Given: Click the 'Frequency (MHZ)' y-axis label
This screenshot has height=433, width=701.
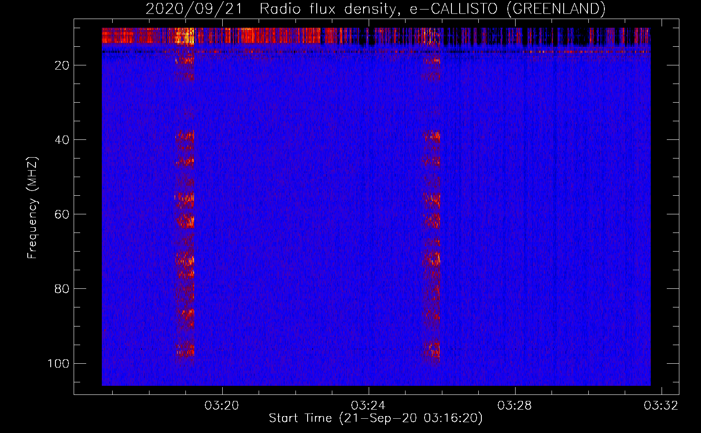Looking at the screenshot, I should pos(32,208).
